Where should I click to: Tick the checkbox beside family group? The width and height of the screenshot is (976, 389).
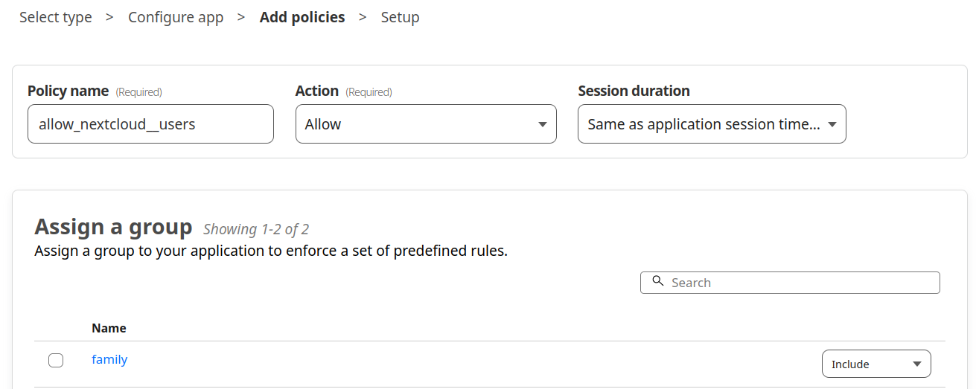(x=56, y=361)
